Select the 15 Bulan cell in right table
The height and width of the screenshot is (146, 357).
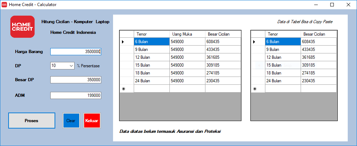pyautogui.click(x=283, y=65)
